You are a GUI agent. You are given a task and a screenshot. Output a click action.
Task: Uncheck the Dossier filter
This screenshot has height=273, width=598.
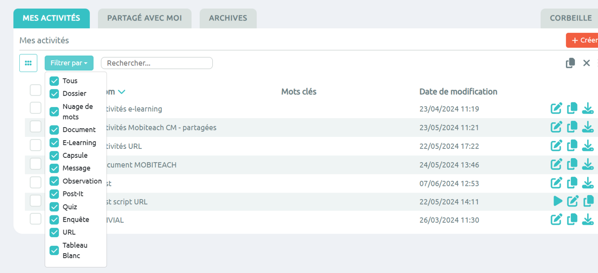coord(54,94)
